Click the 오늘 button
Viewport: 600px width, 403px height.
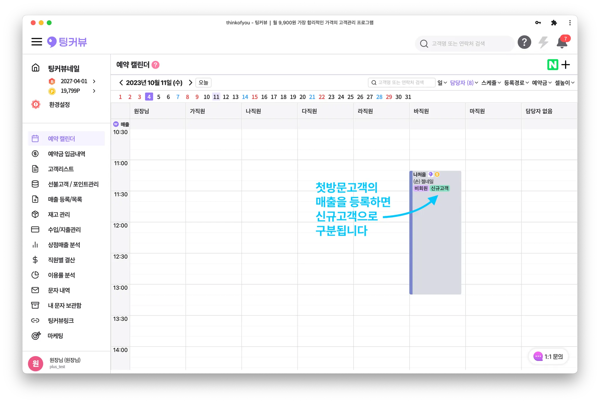pyautogui.click(x=203, y=83)
